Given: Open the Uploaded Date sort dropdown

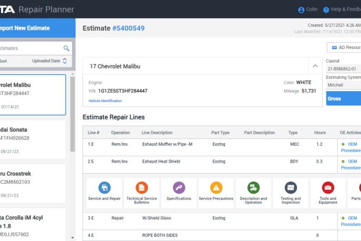Looking at the screenshot, I should 49,61.
